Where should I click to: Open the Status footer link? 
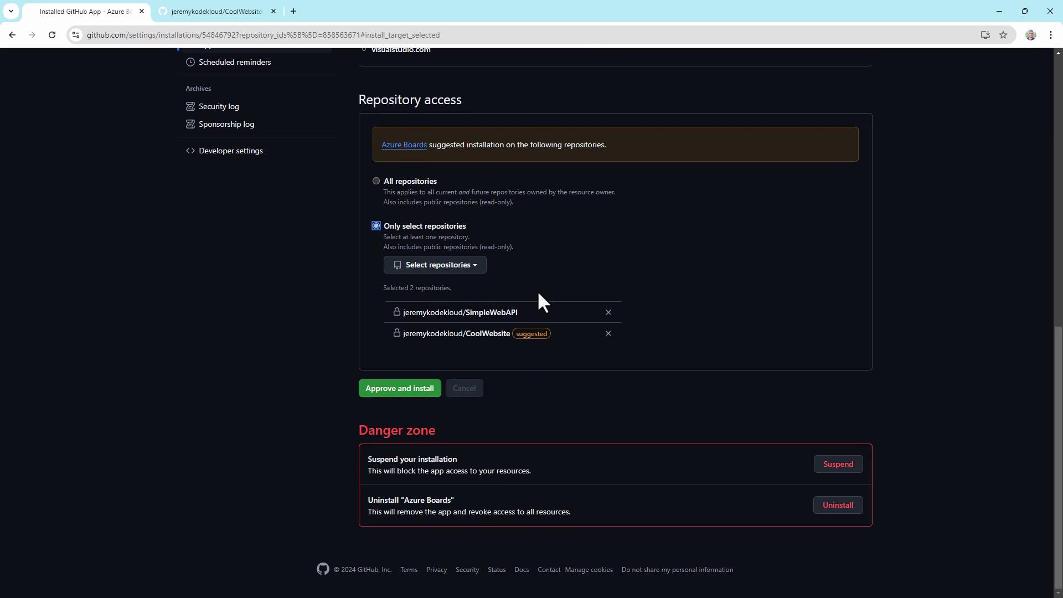pos(497,570)
